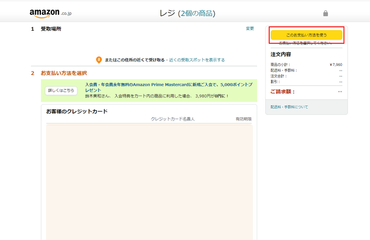Click the blank credit card selection area

149,182
